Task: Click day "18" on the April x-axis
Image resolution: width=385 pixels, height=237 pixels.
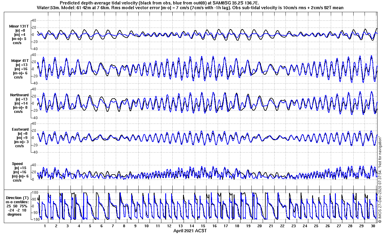Action: pyautogui.click(x=237, y=226)
